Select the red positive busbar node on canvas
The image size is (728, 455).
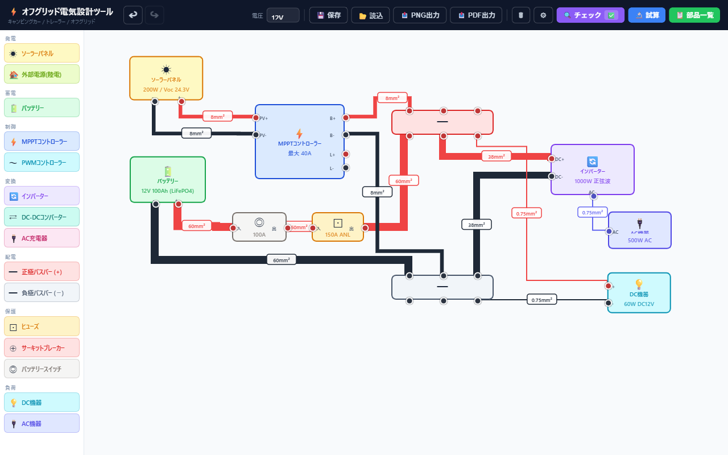[x=442, y=122]
